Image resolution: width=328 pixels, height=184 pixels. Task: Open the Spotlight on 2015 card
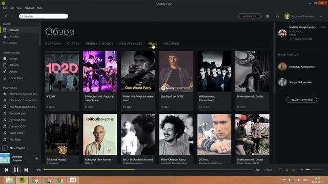pos(176,81)
